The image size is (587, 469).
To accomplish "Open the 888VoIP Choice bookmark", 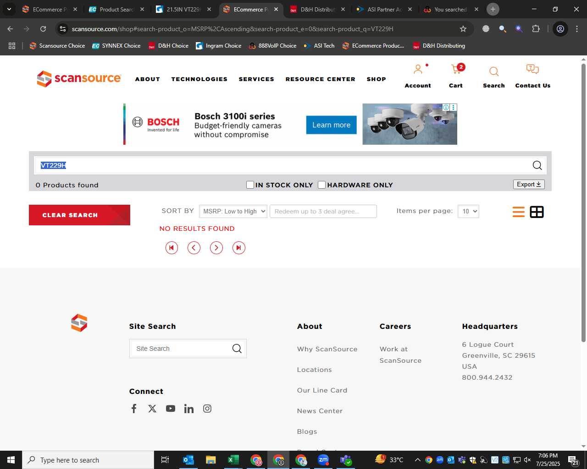I will coord(272,46).
